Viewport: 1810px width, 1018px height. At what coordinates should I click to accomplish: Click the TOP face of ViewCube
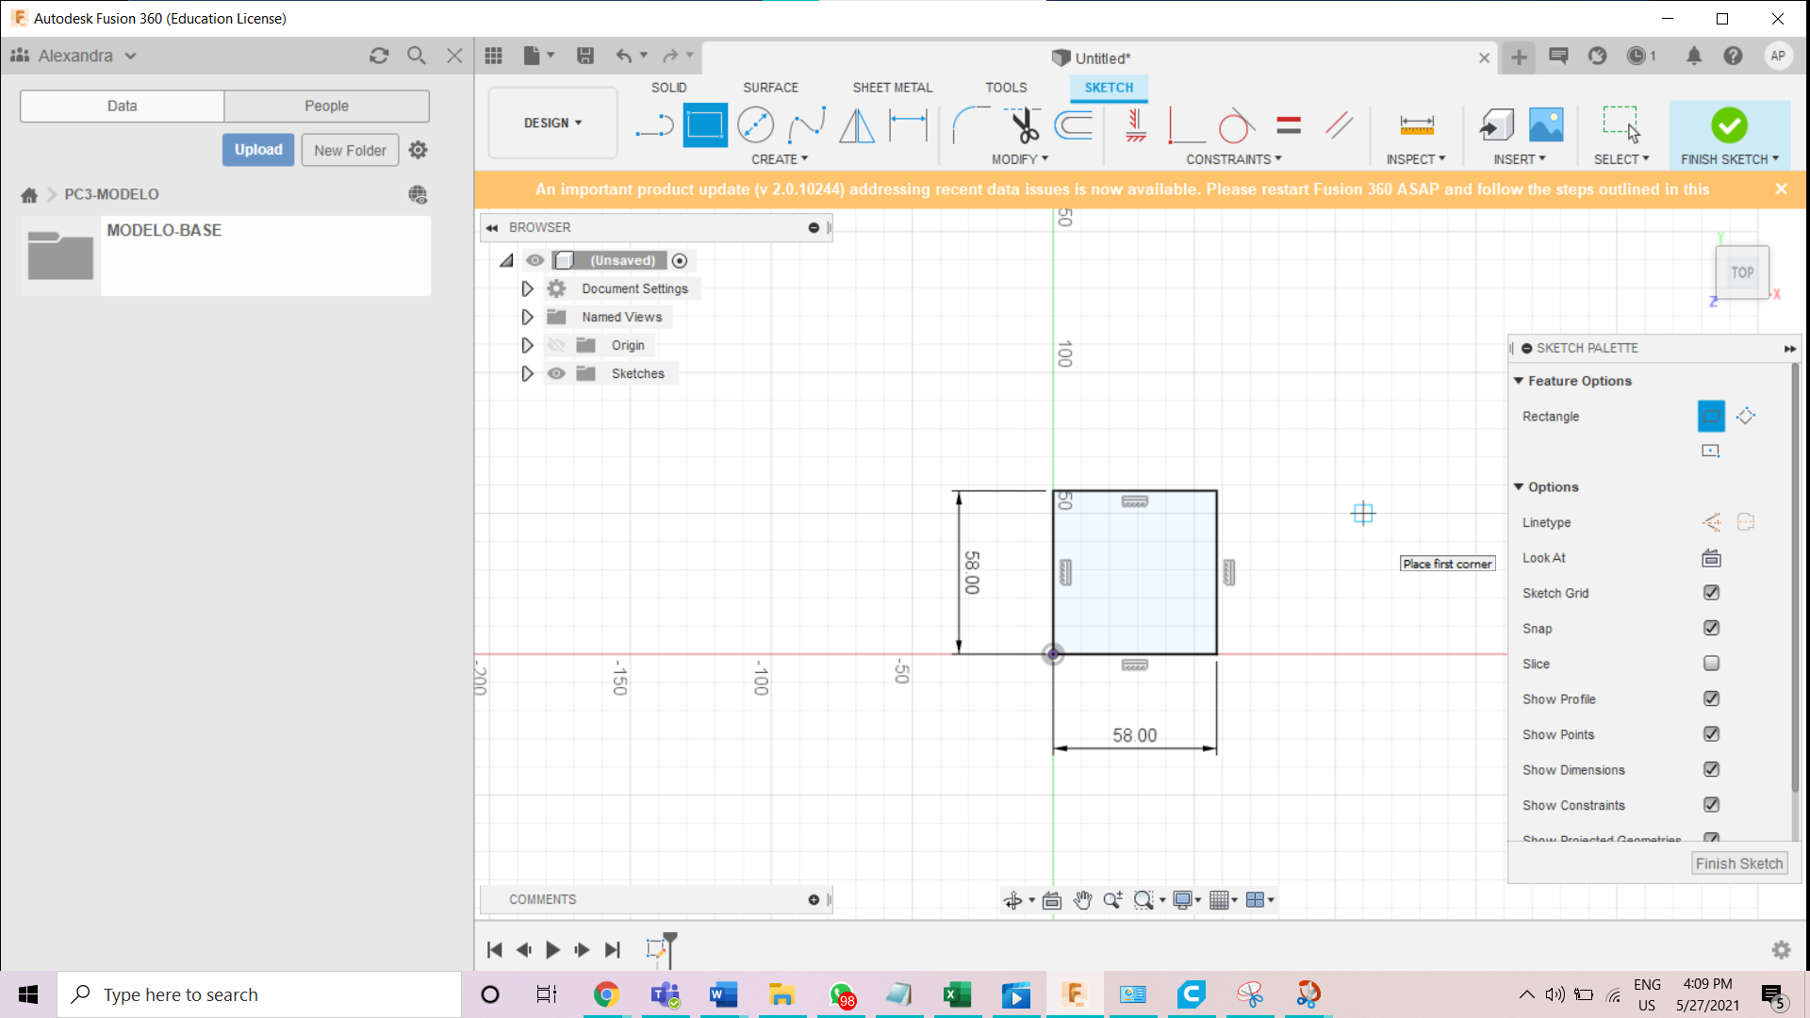(1742, 272)
